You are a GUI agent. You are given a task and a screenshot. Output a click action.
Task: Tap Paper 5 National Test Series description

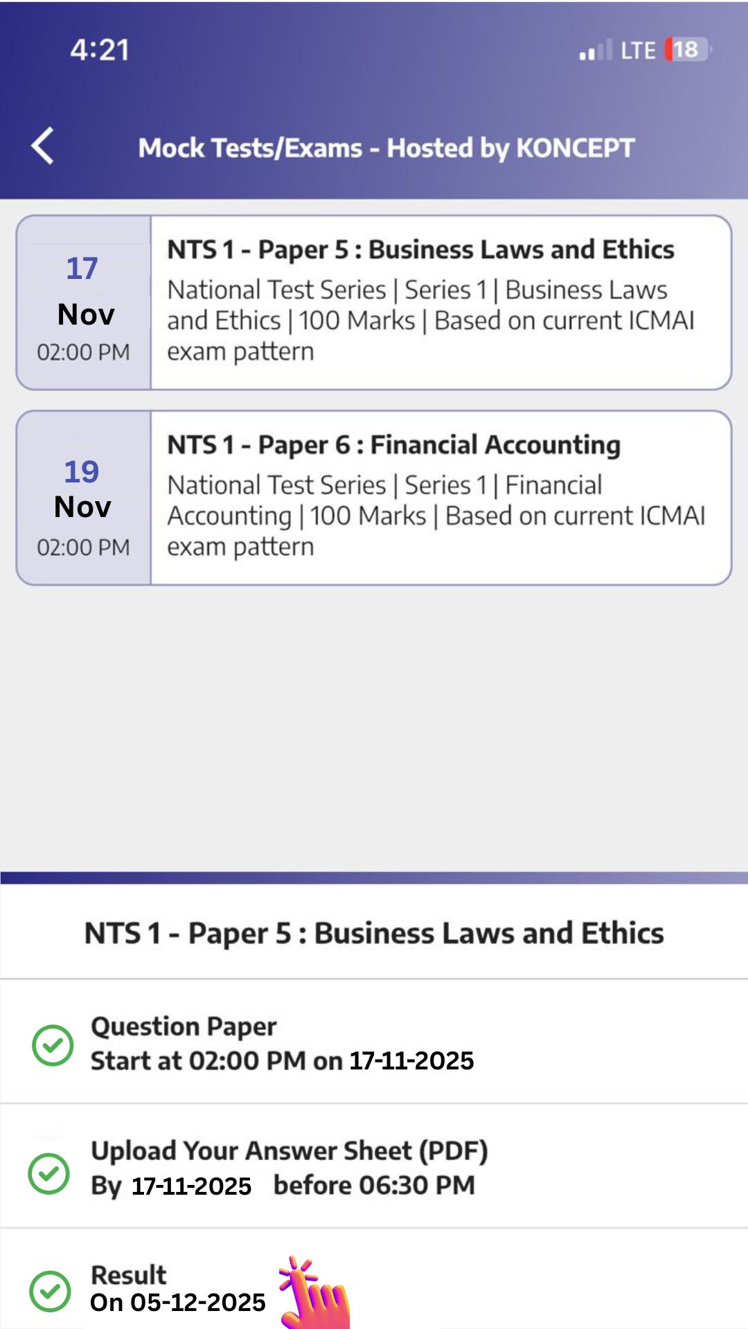(x=431, y=321)
